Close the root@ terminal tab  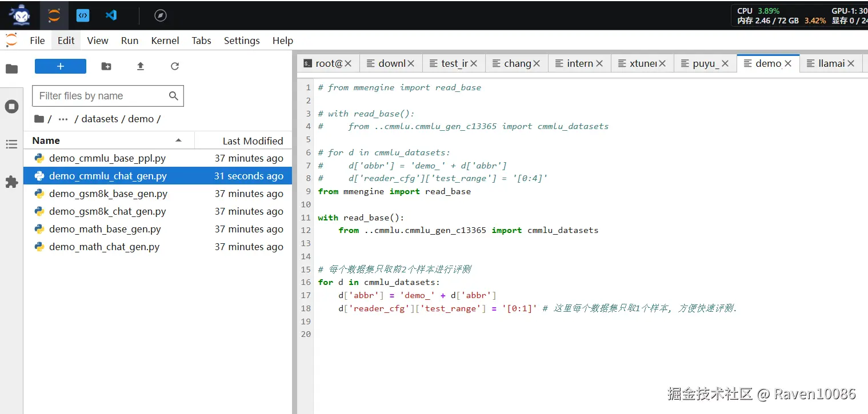(348, 63)
